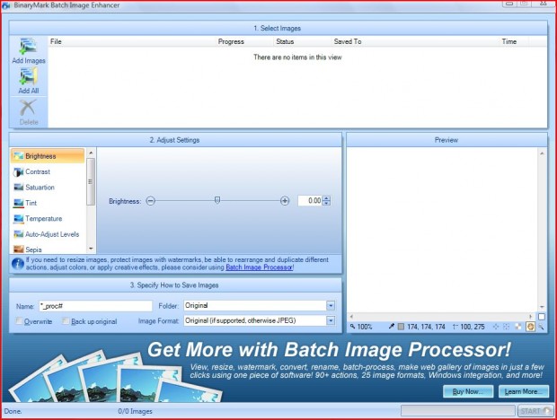Sort by the File column header
Screen dimensions: 557x420
click(56, 41)
